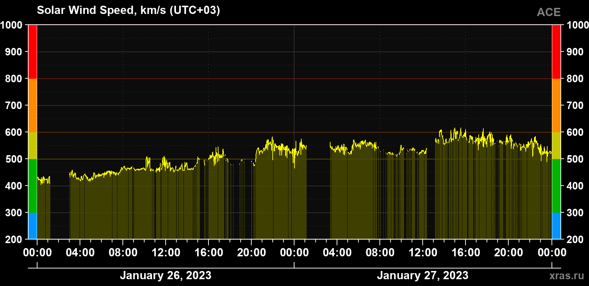Click the green segment of the left color scale
The image size is (589, 286).
click(32, 186)
